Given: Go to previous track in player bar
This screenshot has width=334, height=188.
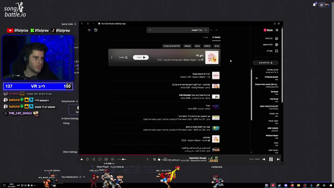Looking at the screenshot, I should (x=264, y=159).
